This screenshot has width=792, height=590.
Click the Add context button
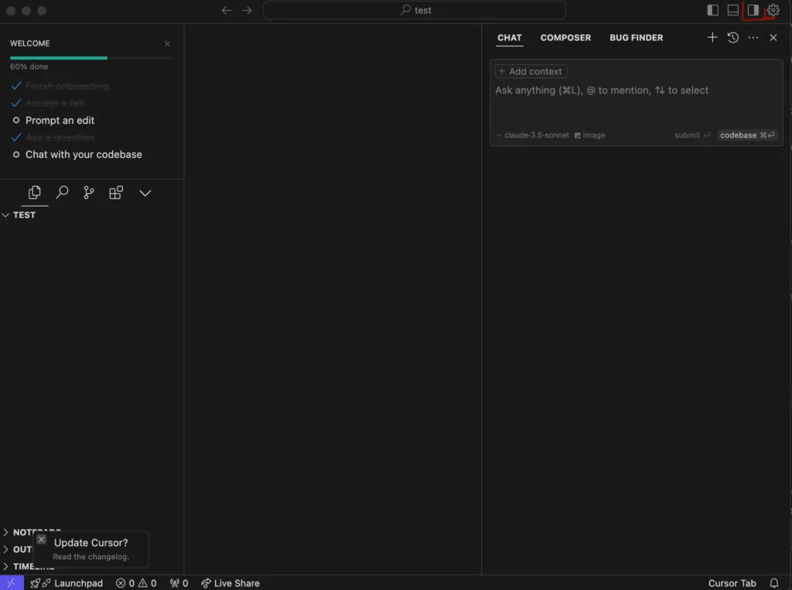pos(531,71)
